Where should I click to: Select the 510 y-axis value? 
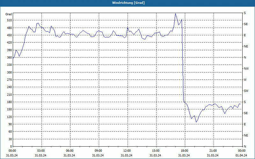click(9, 20)
